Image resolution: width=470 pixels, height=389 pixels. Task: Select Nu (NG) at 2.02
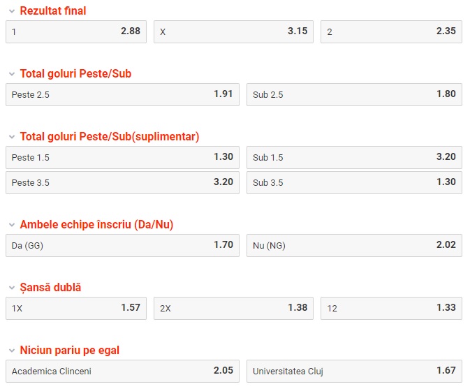354,245
